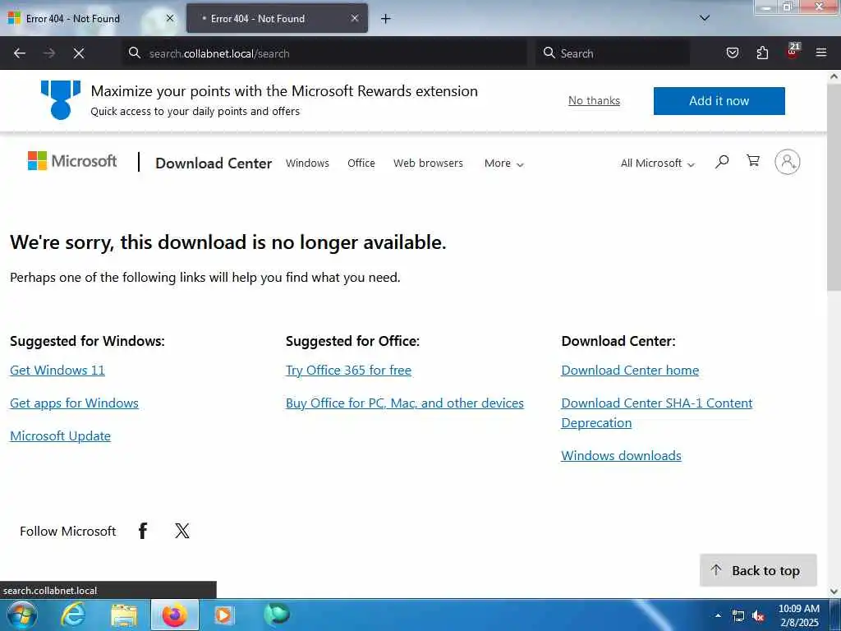Open a new browser tab
841x631 pixels.
(386, 19)
